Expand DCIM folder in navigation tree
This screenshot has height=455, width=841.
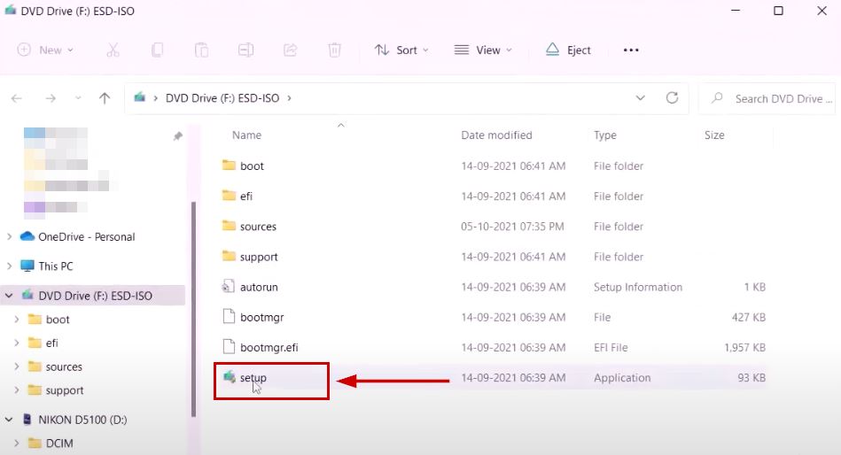(x=17, y=443)
